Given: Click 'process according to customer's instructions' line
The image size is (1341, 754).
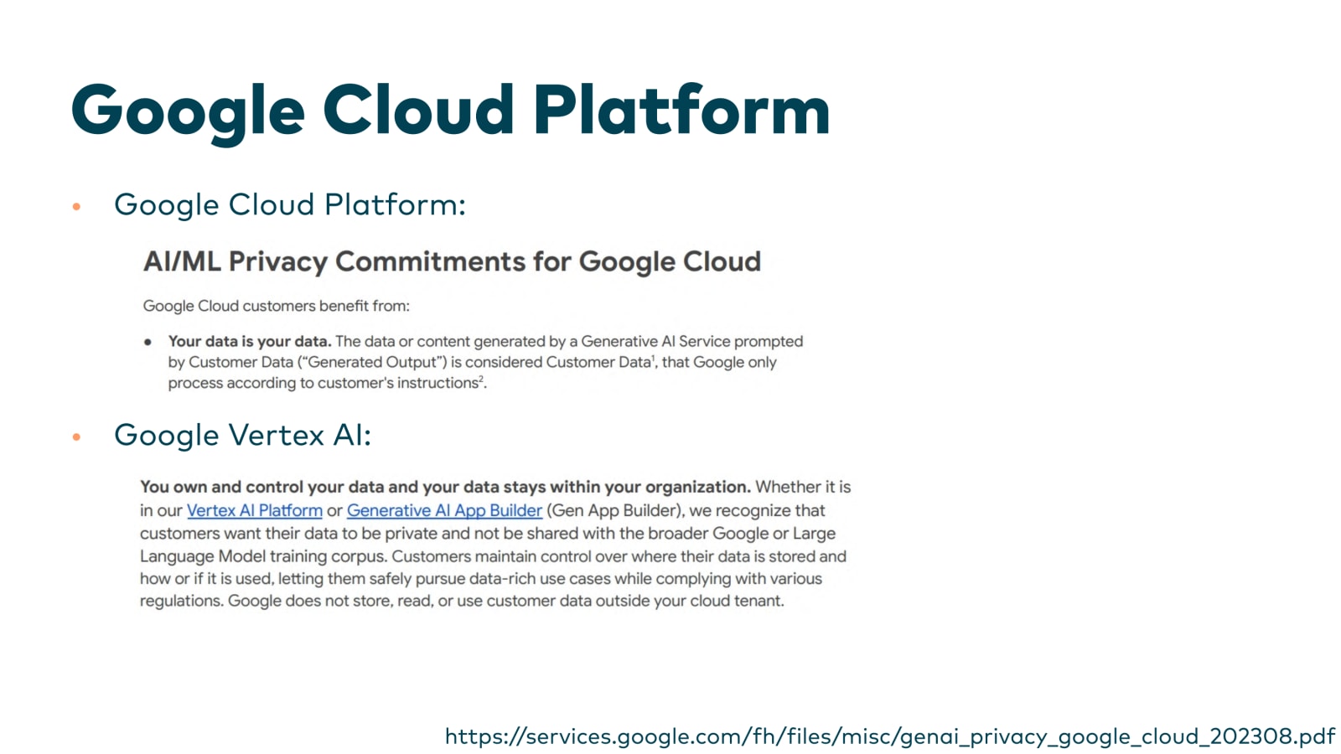Looking at the screenshot, I should (327, 383).
